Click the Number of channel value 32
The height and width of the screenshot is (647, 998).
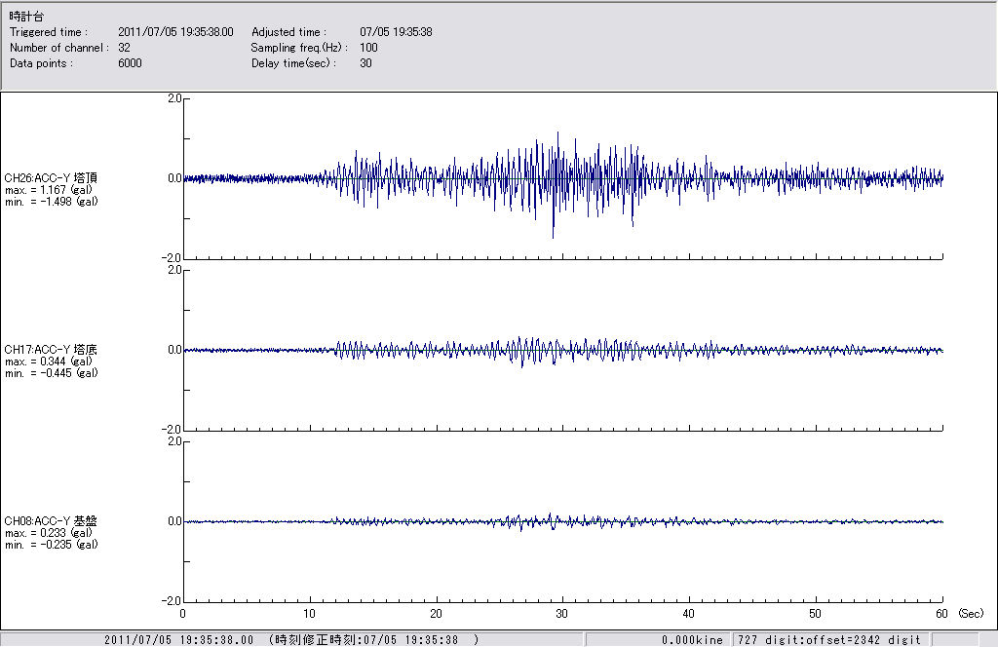click(124, 48)
